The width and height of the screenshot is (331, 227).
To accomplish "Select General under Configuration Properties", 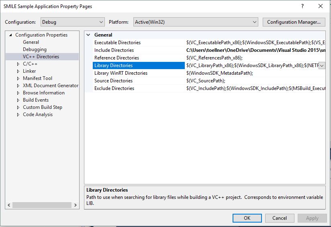I will [x=31, y=42].
